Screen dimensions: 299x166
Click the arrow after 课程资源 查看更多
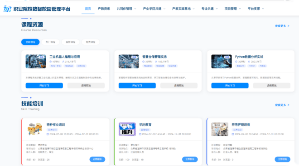click(288, 26)
